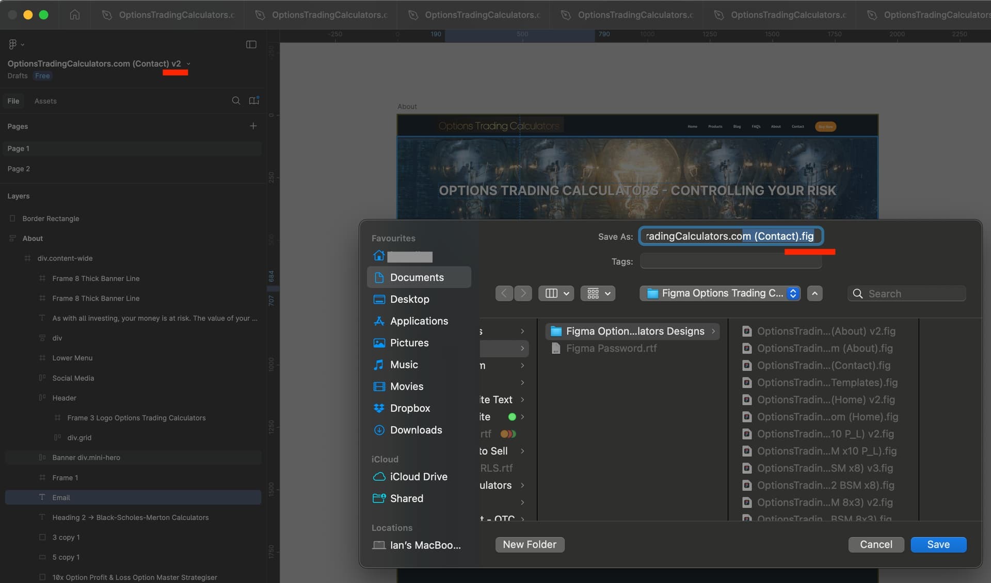Open the file name dropdown chevron
Viewport: 991px width, 583px height.
[x=188, y=64]
